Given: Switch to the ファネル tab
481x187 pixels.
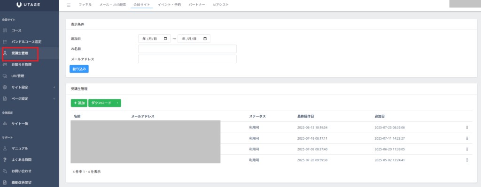Looking at the screenshot, I should [x=85, y=5].
